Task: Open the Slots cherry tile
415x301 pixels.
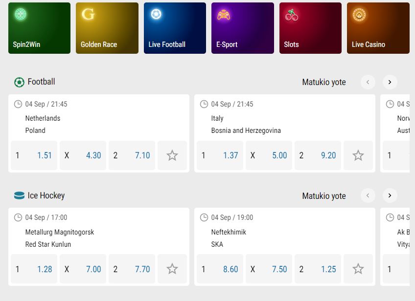Action: tap(310, 28)
